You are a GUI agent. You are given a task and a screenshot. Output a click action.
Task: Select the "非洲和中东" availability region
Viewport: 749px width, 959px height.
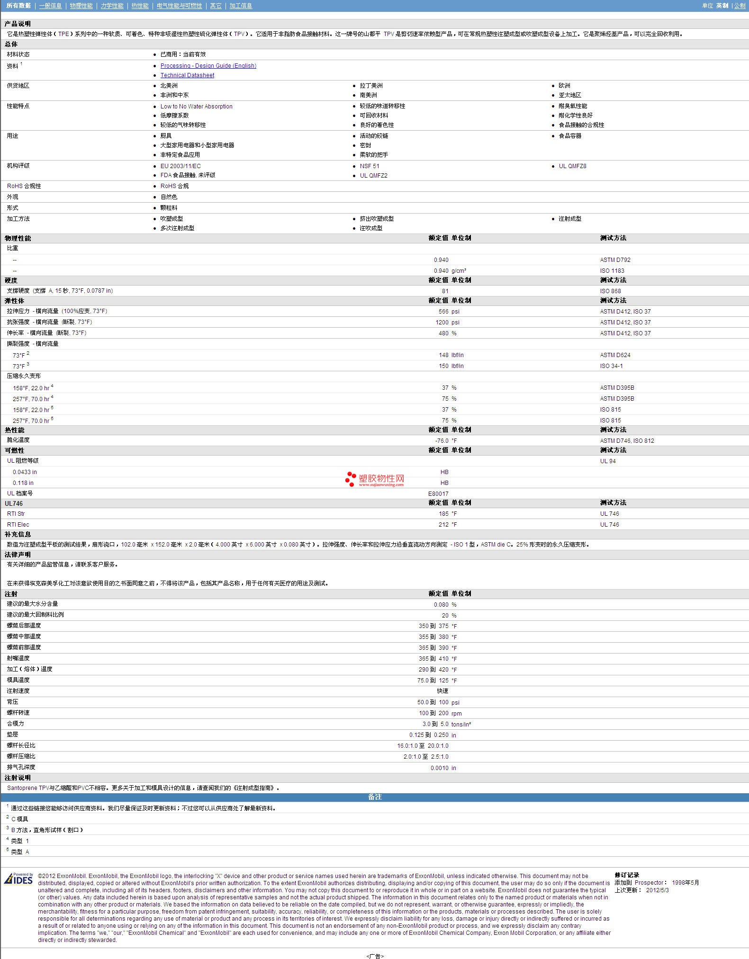tap(174, 95)
